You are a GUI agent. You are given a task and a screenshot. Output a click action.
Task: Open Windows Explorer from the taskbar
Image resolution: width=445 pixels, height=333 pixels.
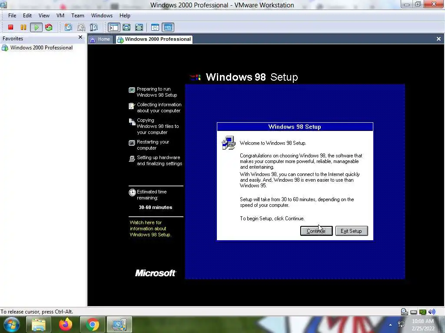pos(39,324)
